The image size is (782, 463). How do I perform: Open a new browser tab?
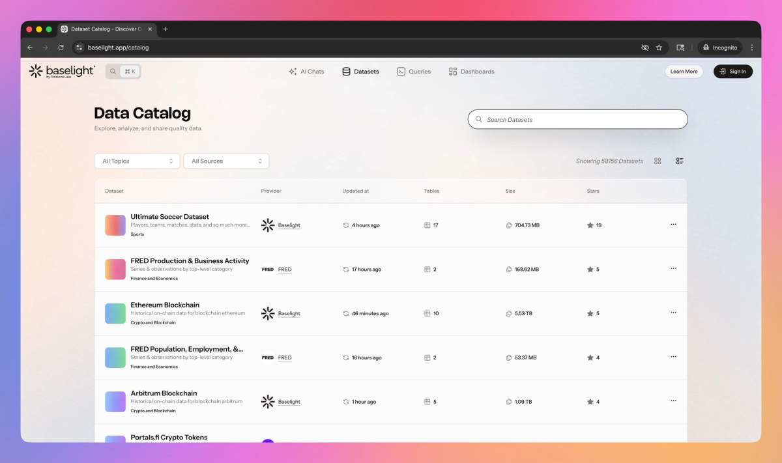pos(166,29)
